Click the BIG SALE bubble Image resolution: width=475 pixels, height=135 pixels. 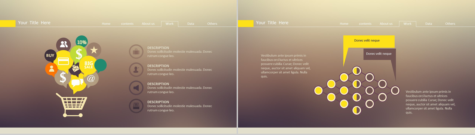[88, 65]
